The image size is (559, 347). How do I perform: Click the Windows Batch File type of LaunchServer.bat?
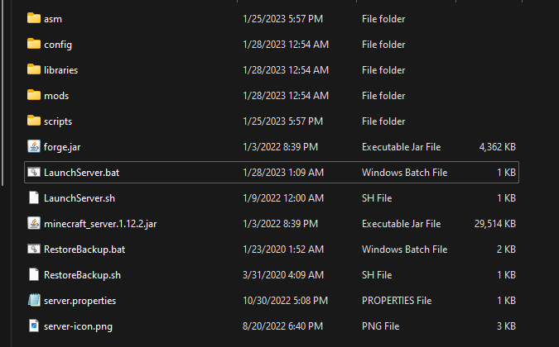tap(405, 173)
